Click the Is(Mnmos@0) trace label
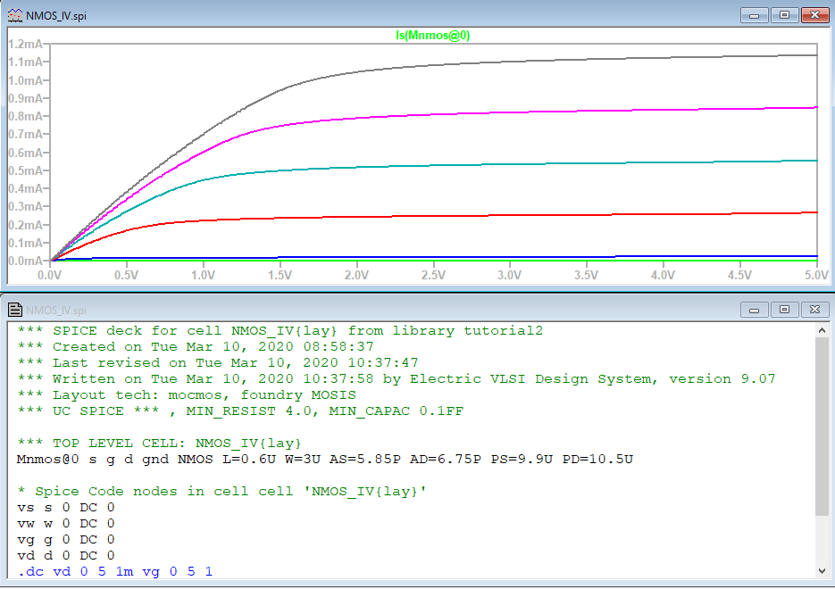 click(x=432, y=36)
